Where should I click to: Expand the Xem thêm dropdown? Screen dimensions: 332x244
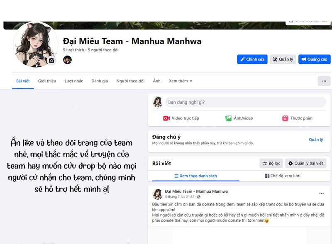pos(181,81)
